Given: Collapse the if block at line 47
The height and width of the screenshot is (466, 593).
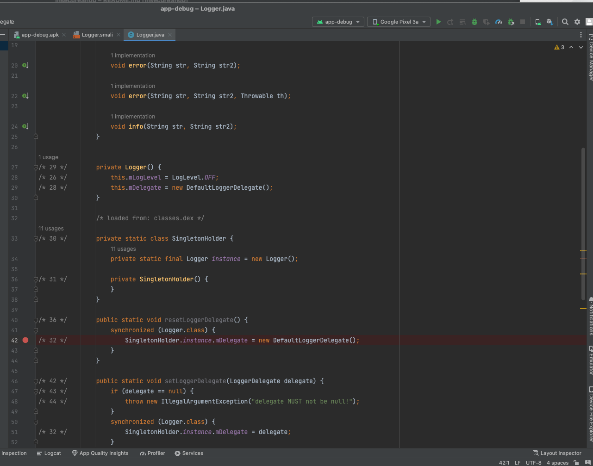Looking at the screenshot, I should point(36,391).
